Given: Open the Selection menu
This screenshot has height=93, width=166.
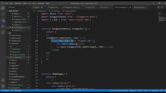Looking at the screenshot, I should (x=18, y=3).
